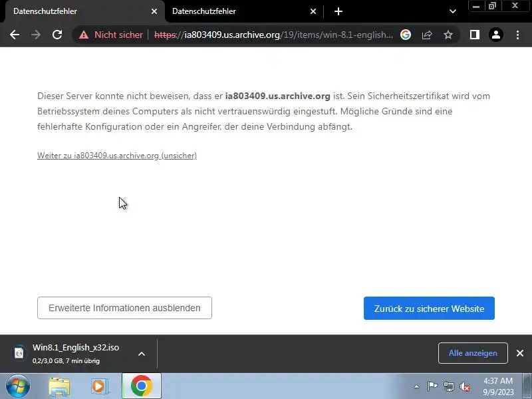This screenshot has height=399, width=532.
Task: Click the forward navigation arrow
Action: click(x=36, y=35)
